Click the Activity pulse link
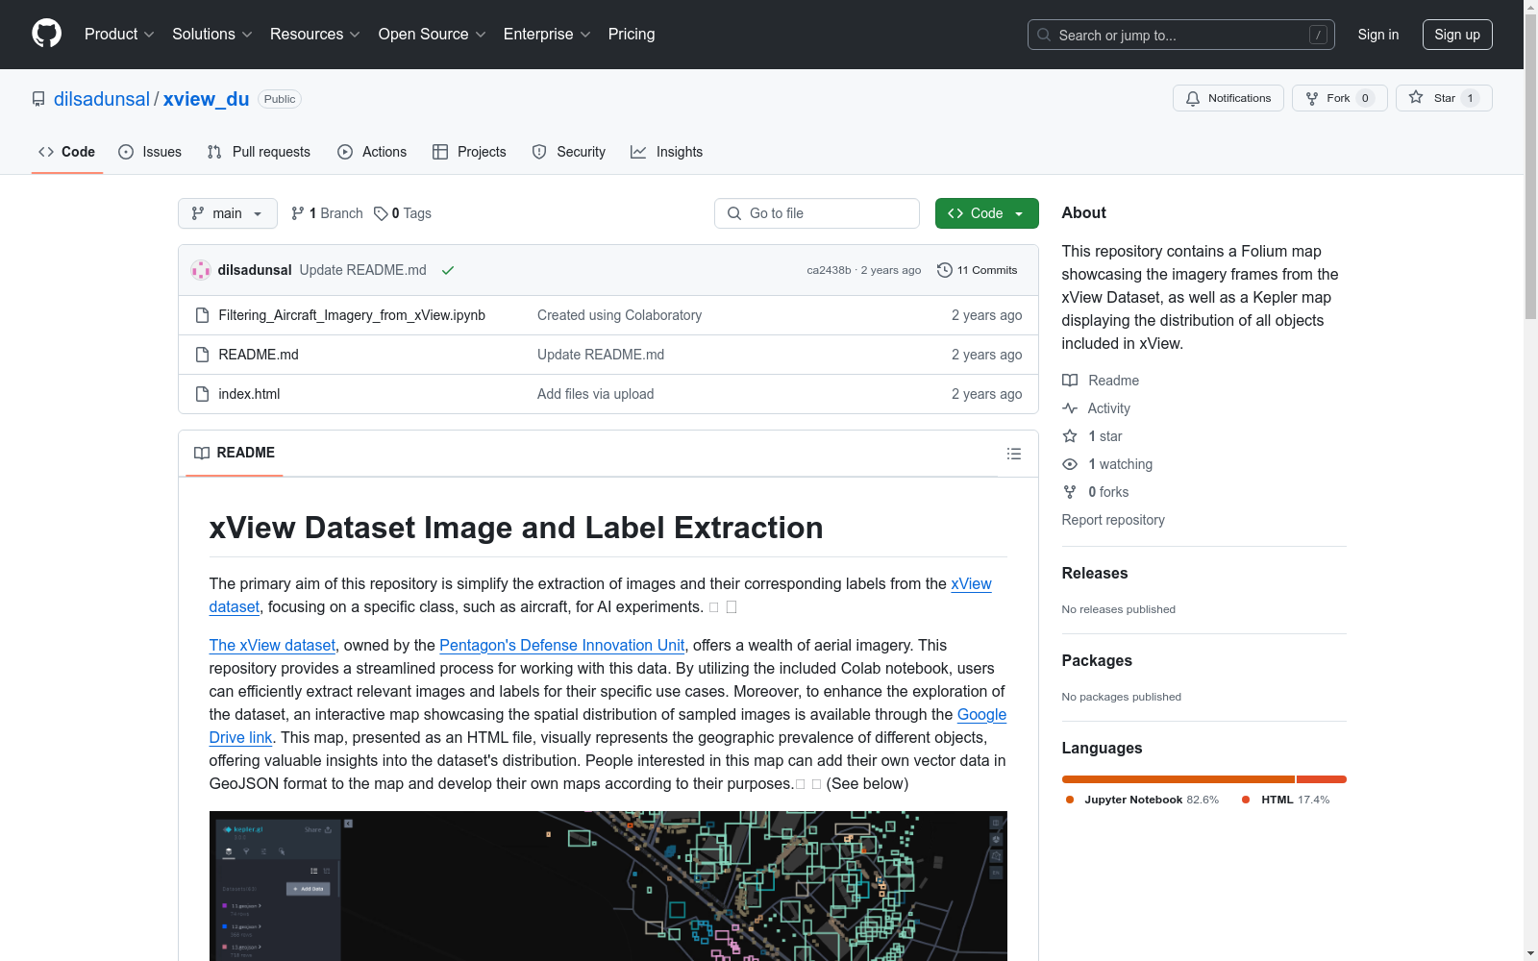 [1107, 408]
